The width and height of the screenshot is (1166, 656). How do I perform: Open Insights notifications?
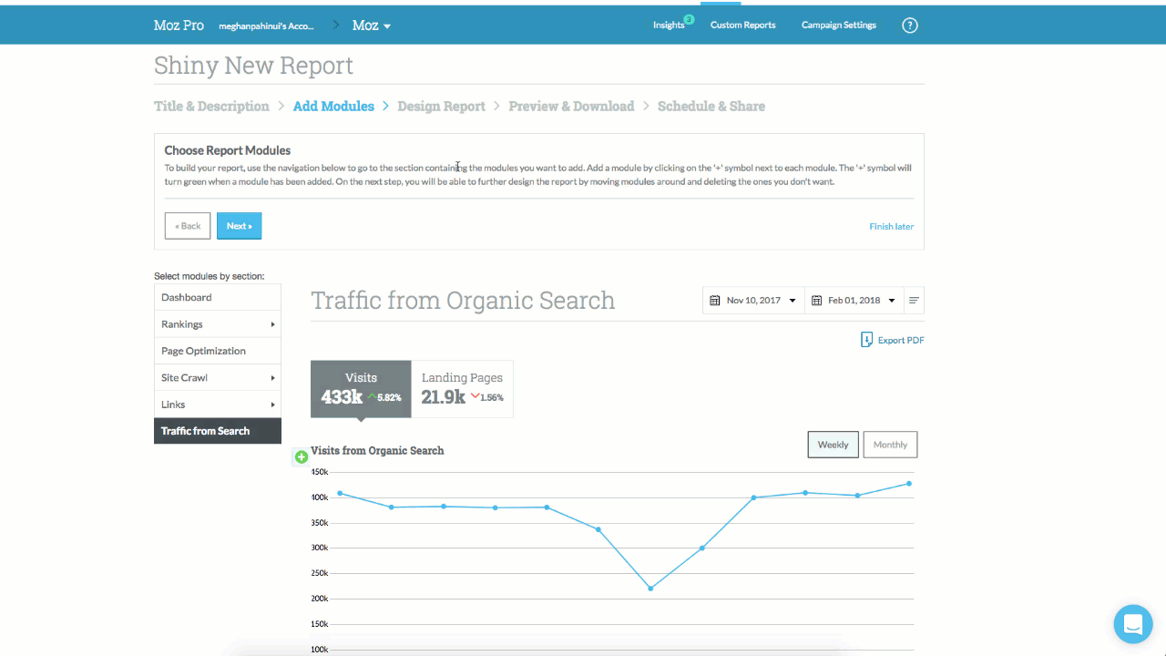pyautogui.click(x=670, y=26)
